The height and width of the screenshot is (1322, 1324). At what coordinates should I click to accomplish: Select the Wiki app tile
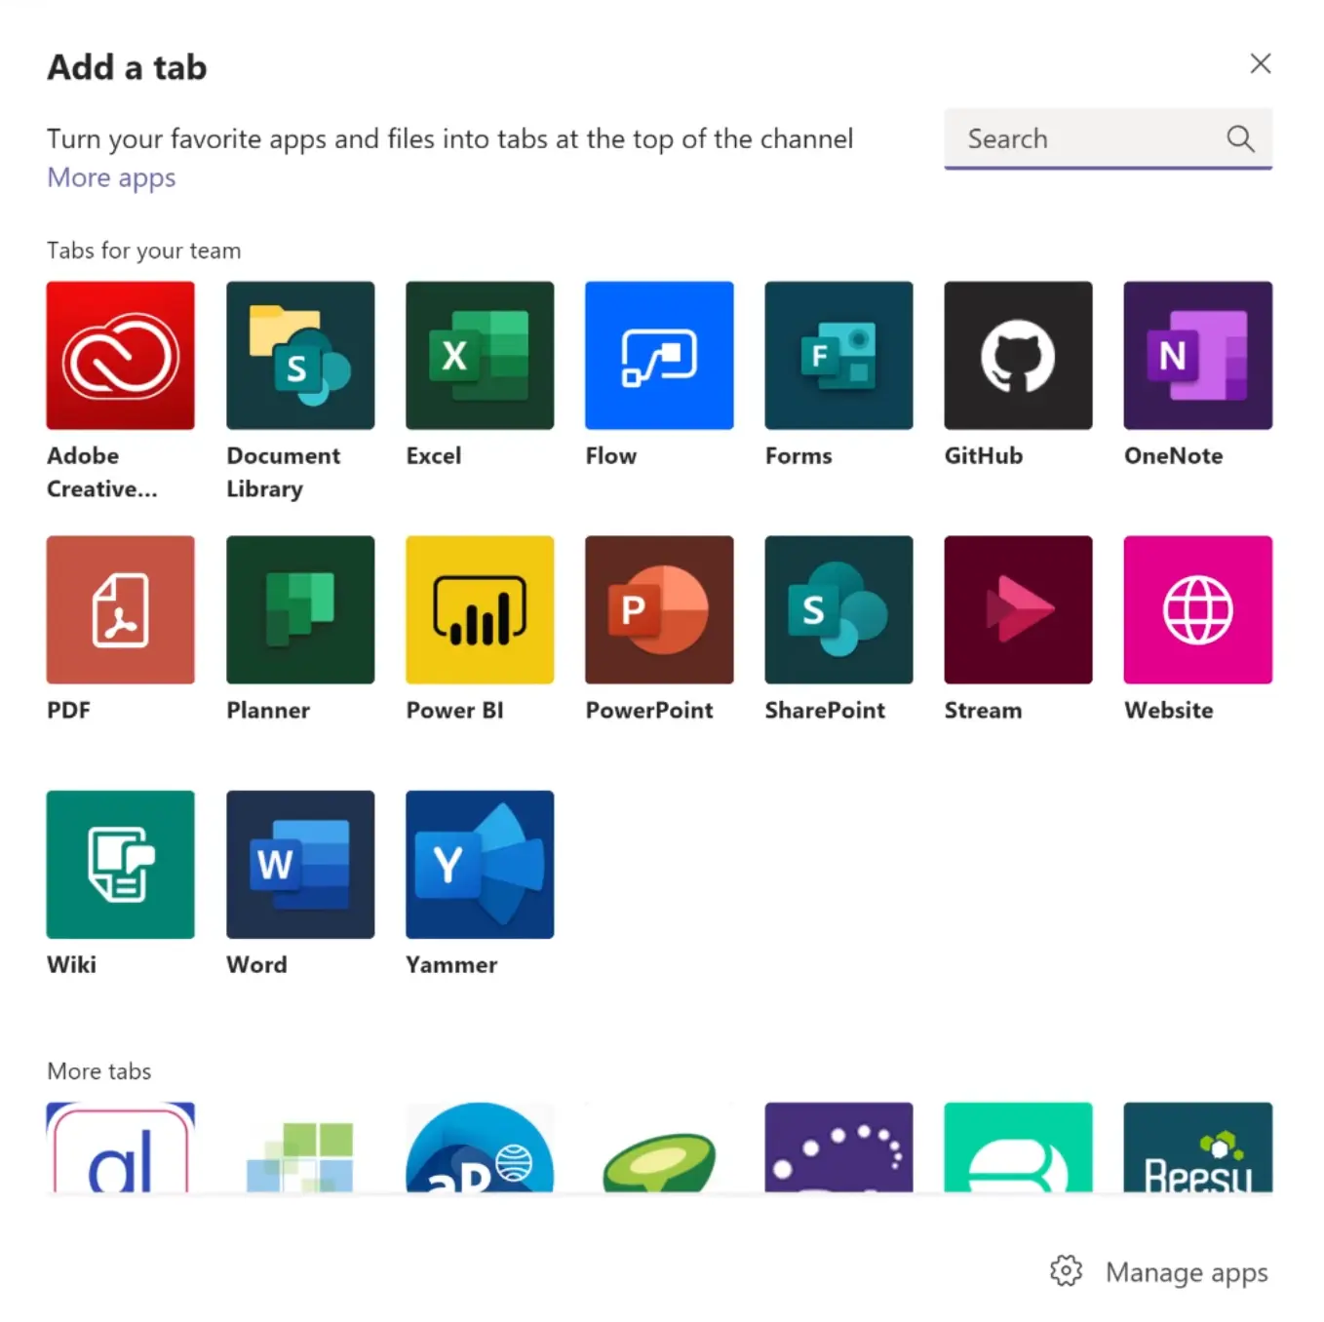[121, 865]
